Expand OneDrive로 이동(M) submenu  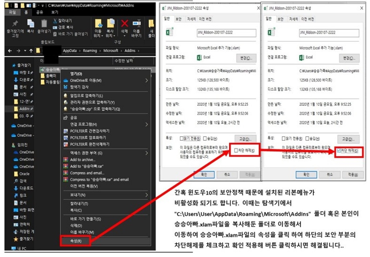pos(106,81)
